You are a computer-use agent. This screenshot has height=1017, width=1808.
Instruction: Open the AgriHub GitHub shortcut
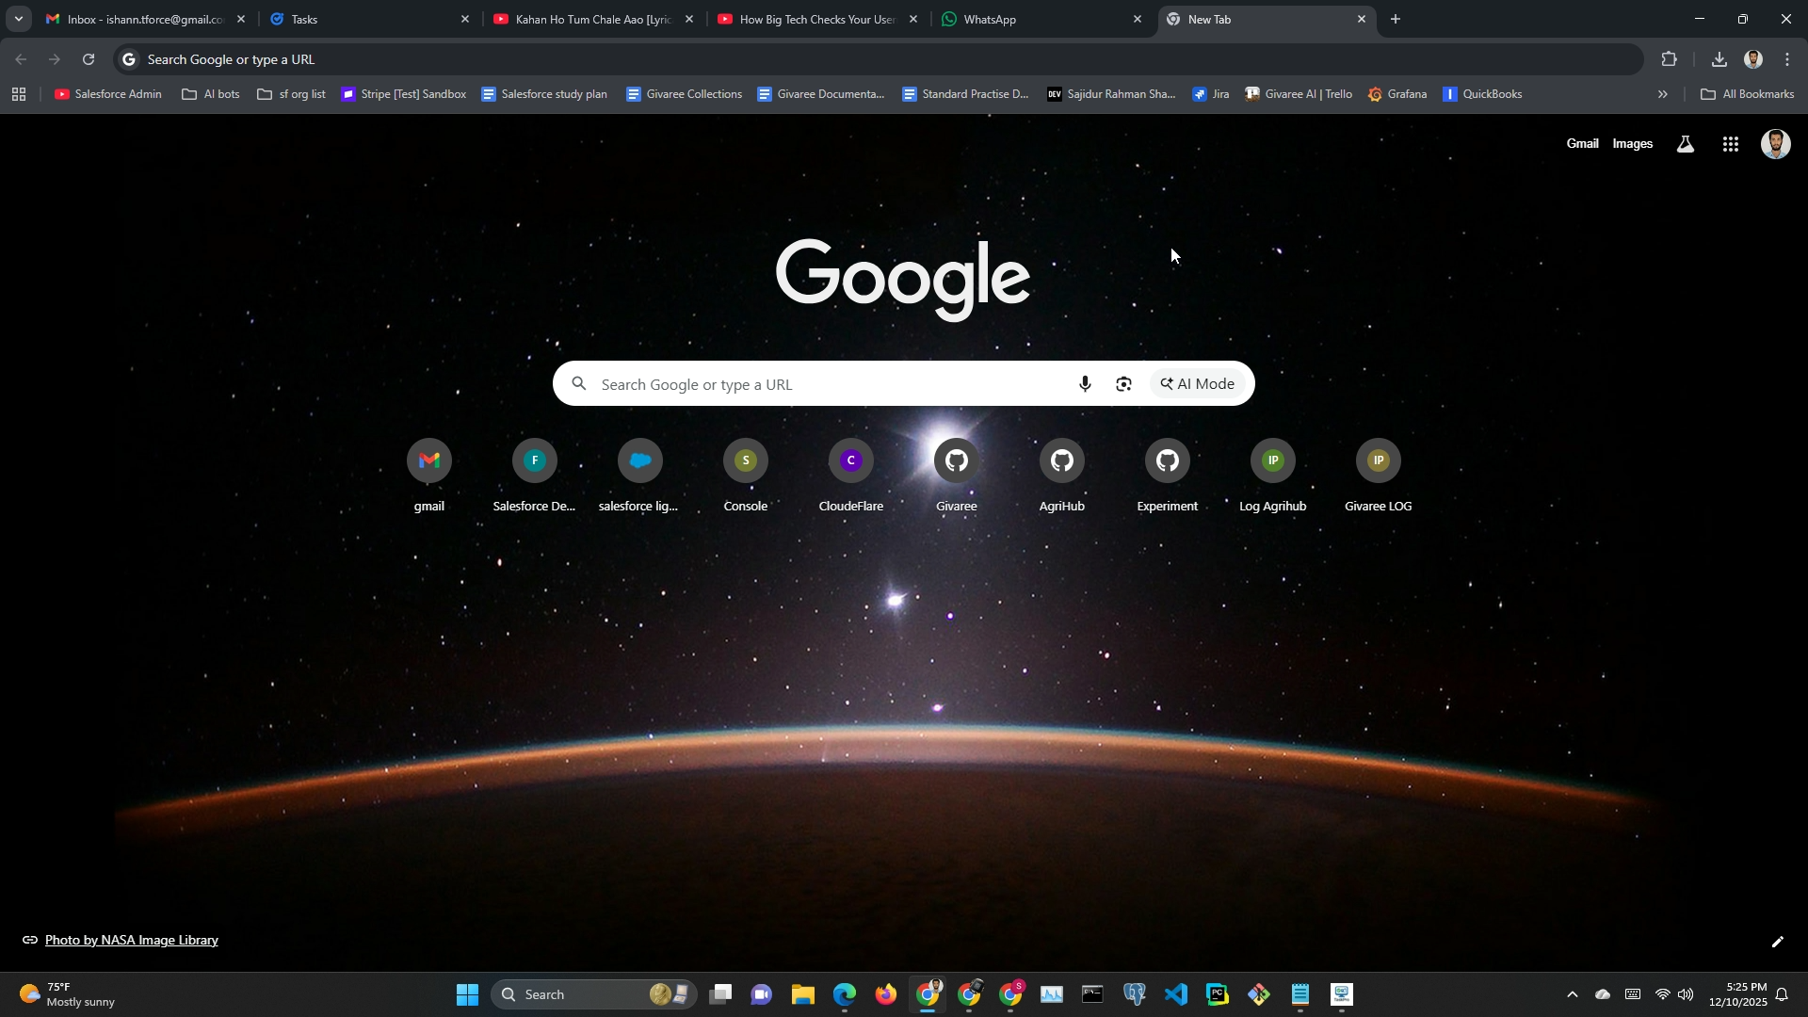(1061, 461)
